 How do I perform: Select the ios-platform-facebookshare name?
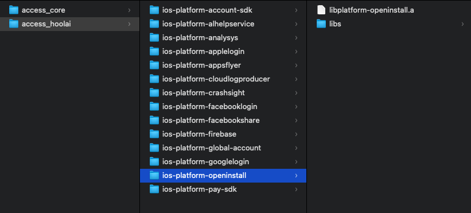(211, 121)
